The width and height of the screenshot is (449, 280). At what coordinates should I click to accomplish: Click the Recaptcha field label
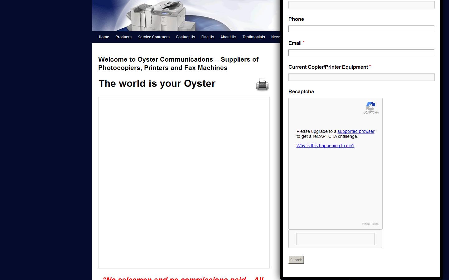[301, 92]
